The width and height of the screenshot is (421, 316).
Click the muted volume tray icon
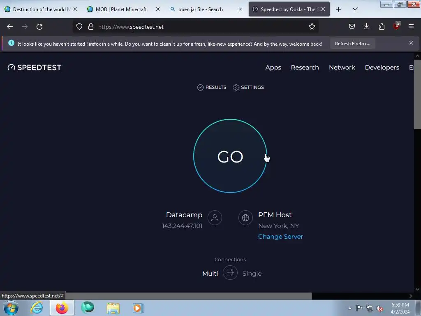click(379, 308)
